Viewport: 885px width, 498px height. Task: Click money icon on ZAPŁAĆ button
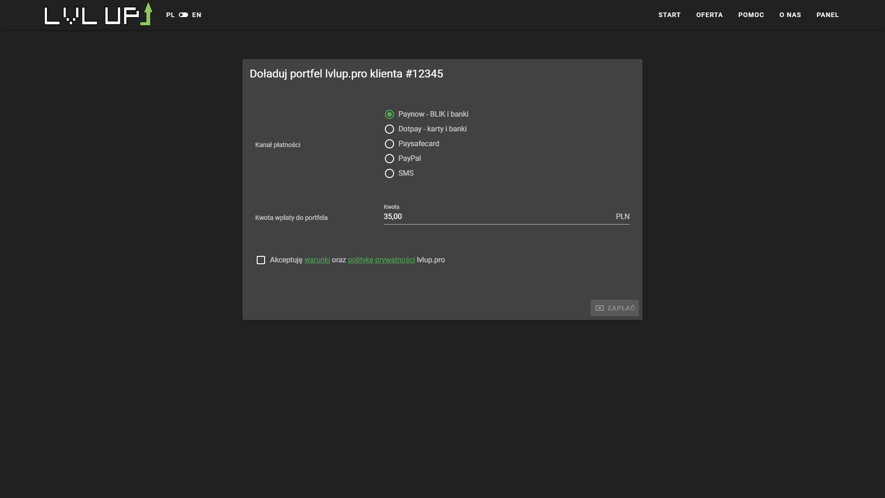[x=600, y=308]
